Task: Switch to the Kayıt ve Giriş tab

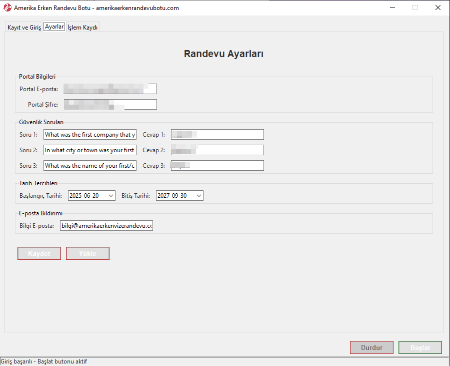Action: (24, 28)
